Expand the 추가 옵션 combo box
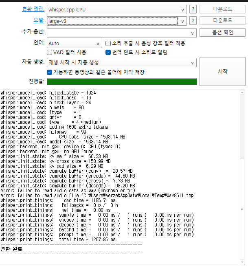The height and width of the screenshot is (266, 248). tap(192, 33)
